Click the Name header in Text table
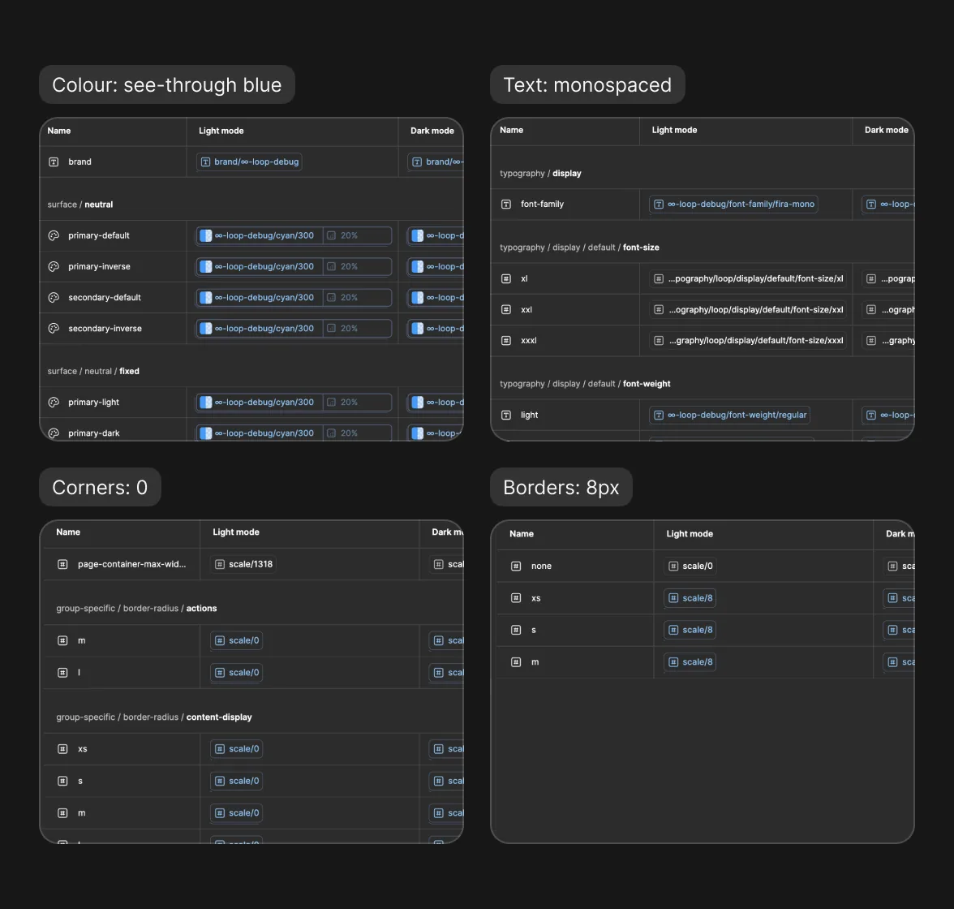Screen dimensions: 954x909 coord(511,131)
